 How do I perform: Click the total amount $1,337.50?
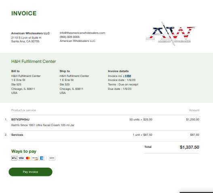(190, 147)
